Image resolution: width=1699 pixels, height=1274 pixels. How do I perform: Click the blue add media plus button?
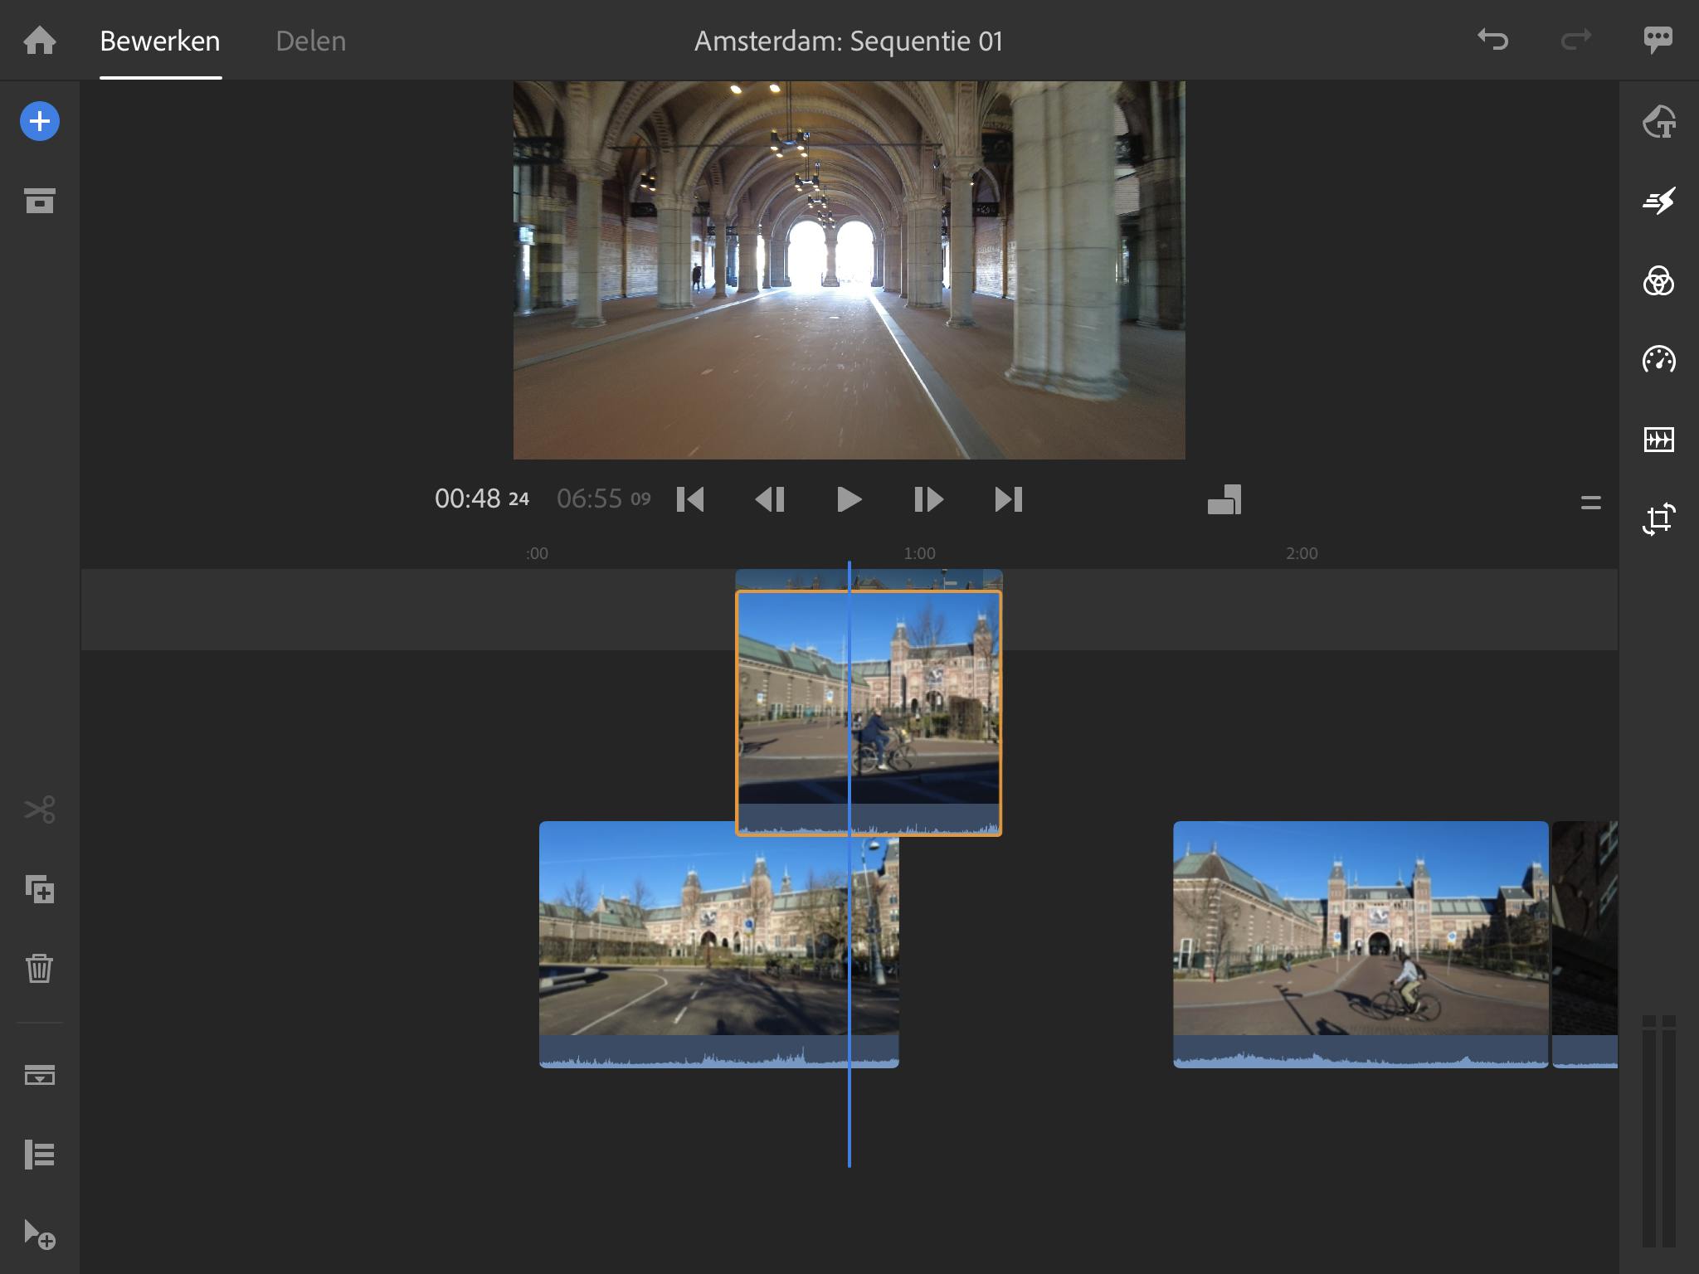coord(40,122)
